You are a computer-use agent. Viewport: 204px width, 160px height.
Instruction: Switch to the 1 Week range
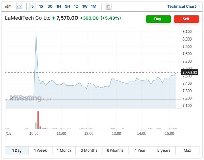pos(40,150)
